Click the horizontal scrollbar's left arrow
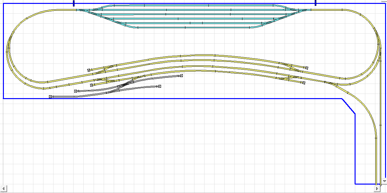 point(3,188)
